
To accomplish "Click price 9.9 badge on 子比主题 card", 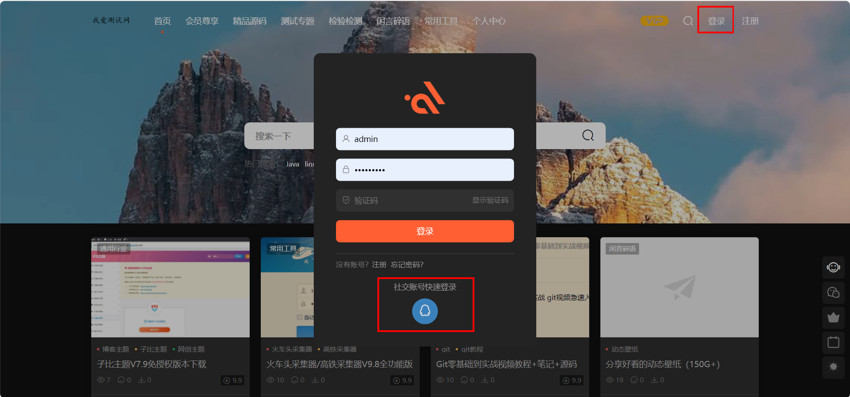I will click(x=233, y=380).
